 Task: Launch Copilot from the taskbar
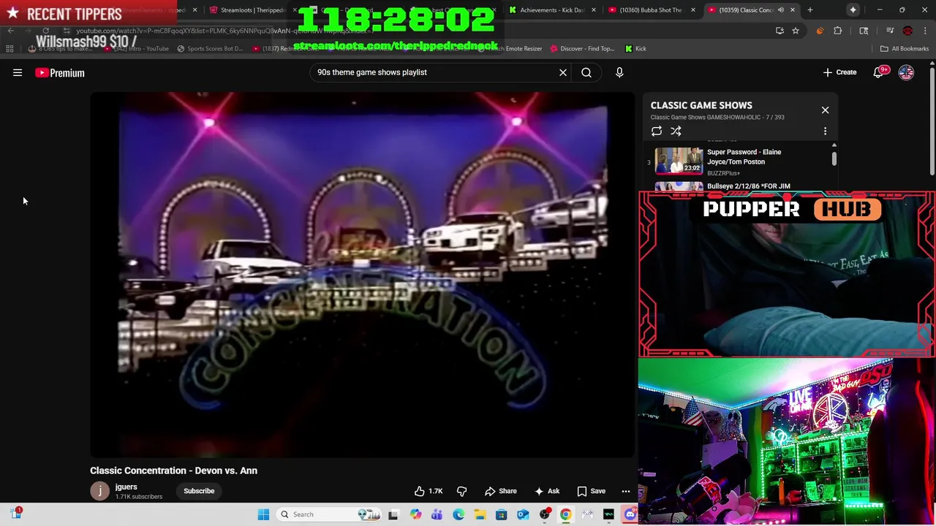(415, 514)
